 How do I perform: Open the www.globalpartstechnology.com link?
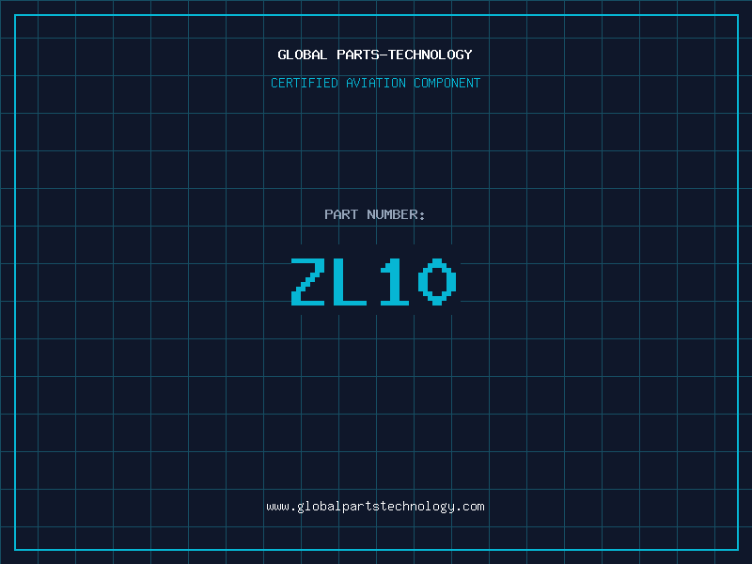click(375, 507)
